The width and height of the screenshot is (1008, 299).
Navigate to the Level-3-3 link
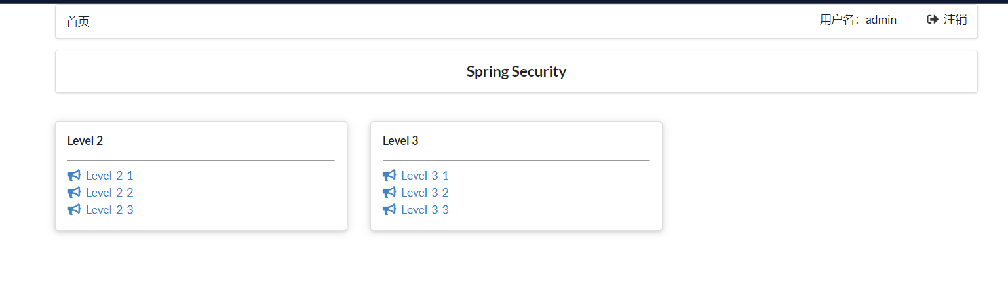pos(425,210)
